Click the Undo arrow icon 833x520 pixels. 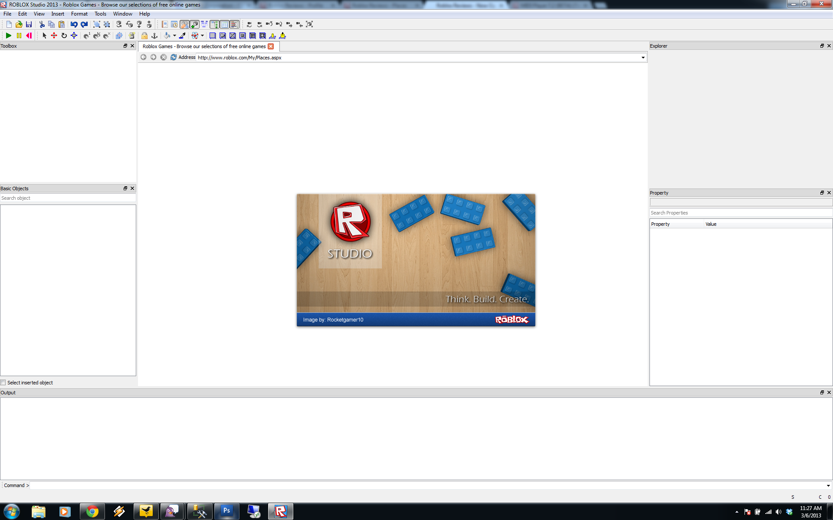(x=74, y=24)
